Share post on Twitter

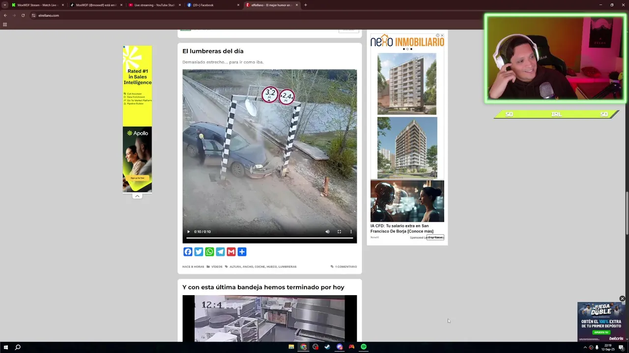[x=199, y=252]
